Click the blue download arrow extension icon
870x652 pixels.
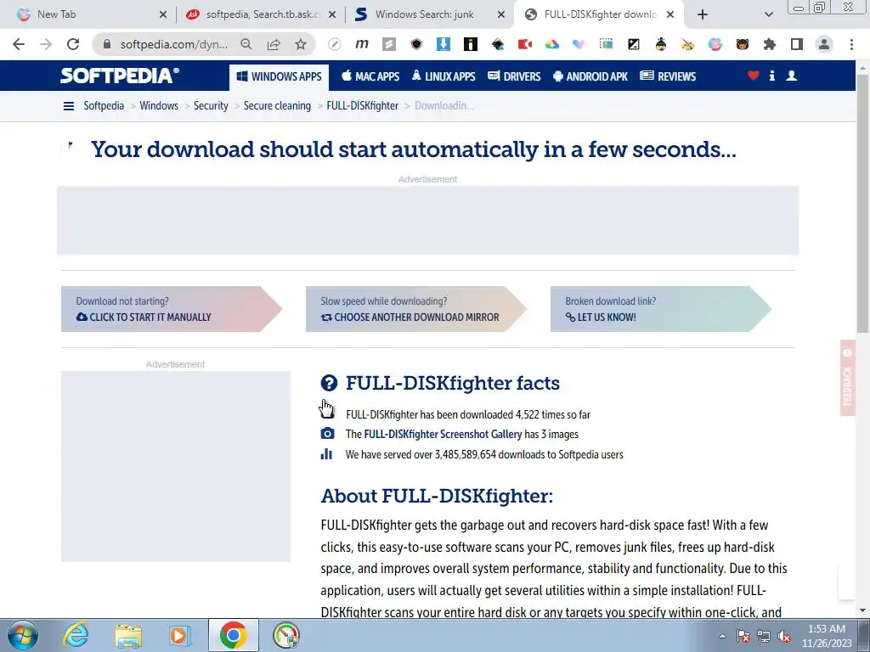tap(443, 44)
